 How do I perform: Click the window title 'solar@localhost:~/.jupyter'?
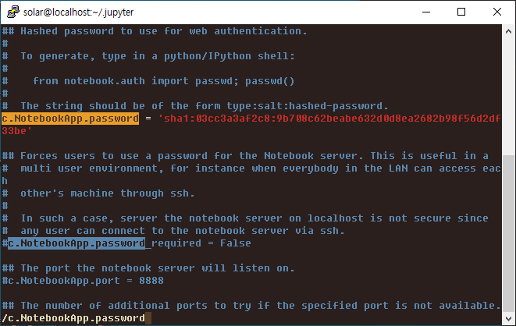pyautogui.click(x=78, y=12)
